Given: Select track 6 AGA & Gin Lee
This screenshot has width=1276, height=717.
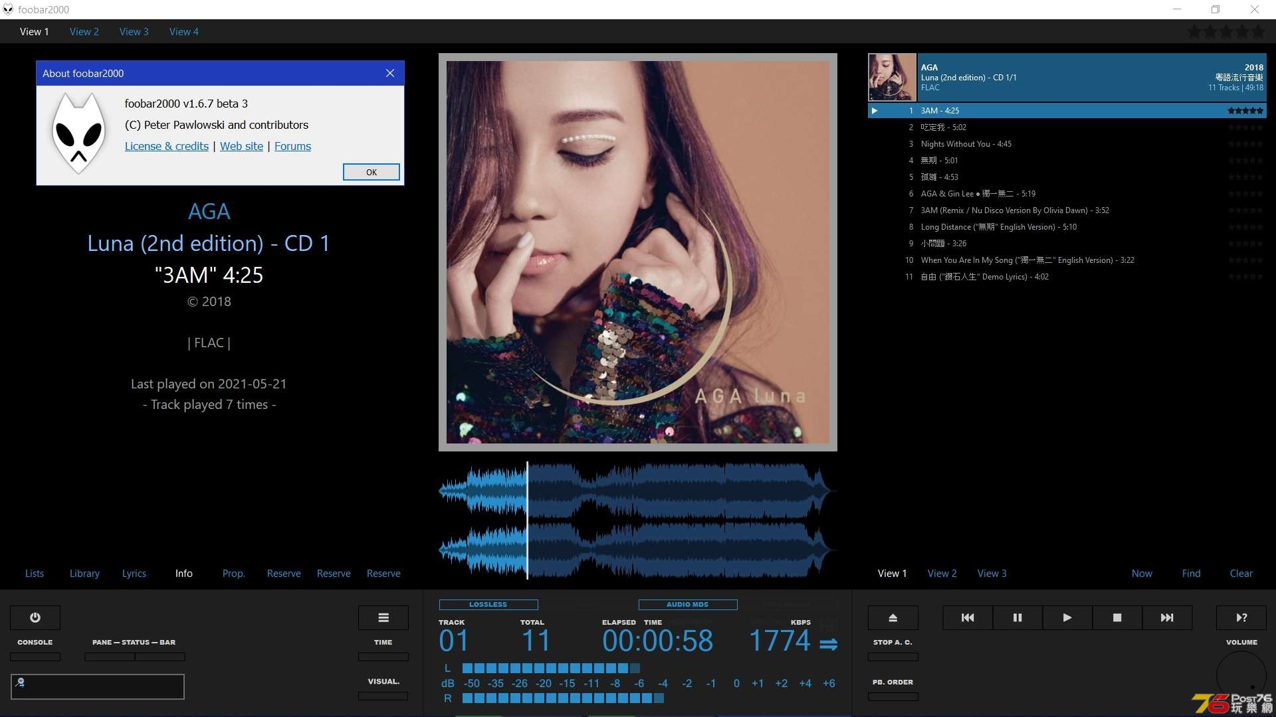Looking at the screenshot, I should click(x=1067, y=194).
